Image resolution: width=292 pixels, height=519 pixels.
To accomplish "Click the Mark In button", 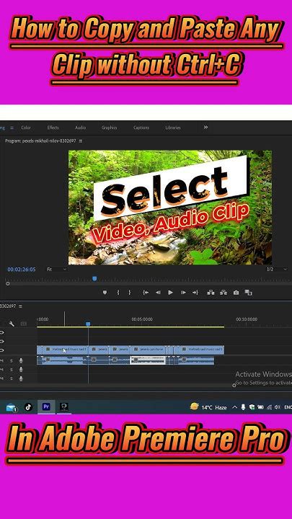I will pyautogui.click(x=118, y=293).
